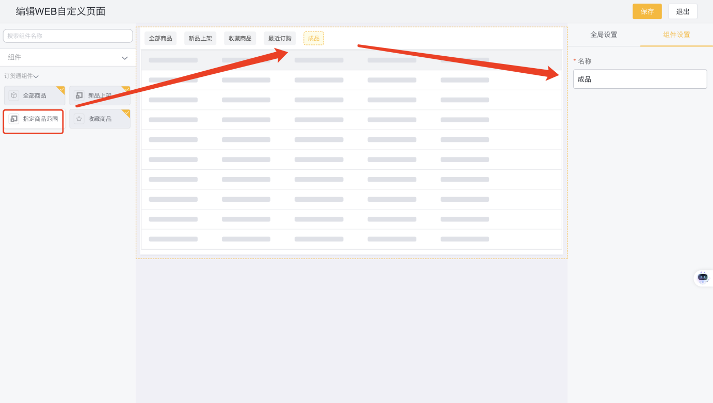Open the 组件设置 tab
Viewport: 713px width, 403px height.
point(676,35)
